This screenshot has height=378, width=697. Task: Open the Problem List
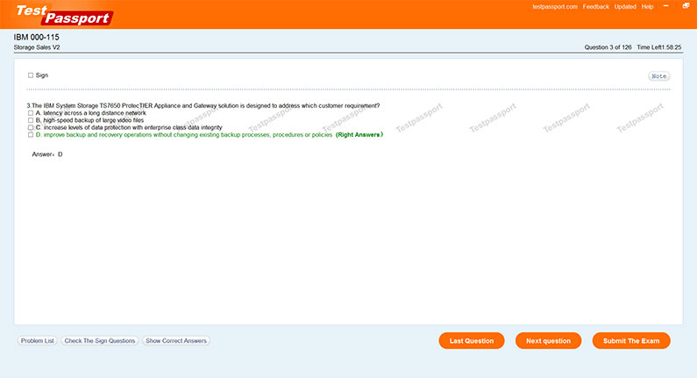pos(38,340)
